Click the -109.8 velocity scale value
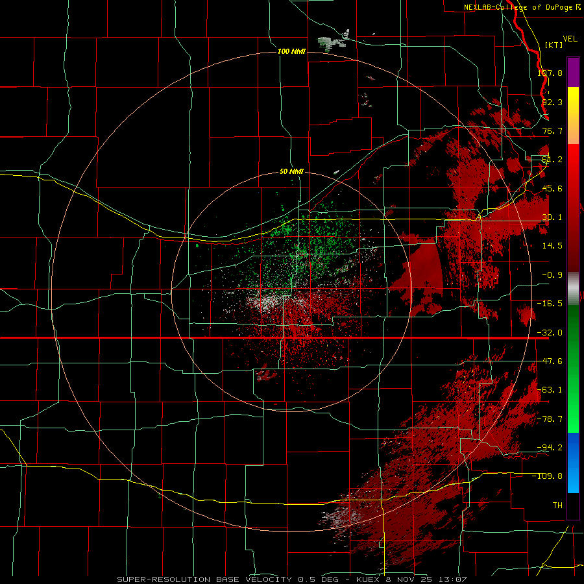 point(547,476)
